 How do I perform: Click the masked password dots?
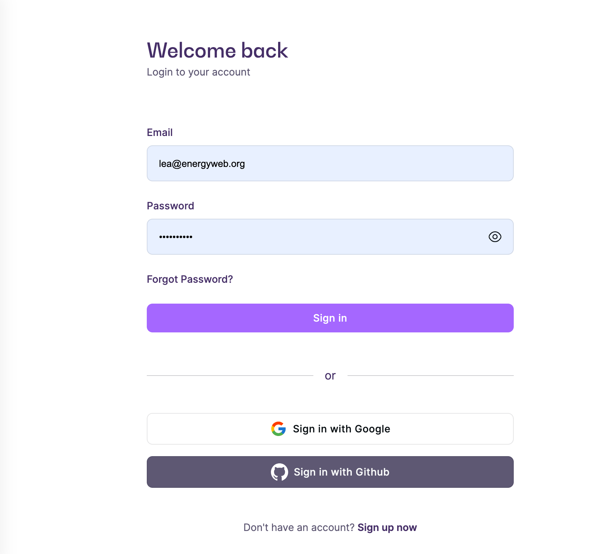pyautogui.click(x=176, y=237)
